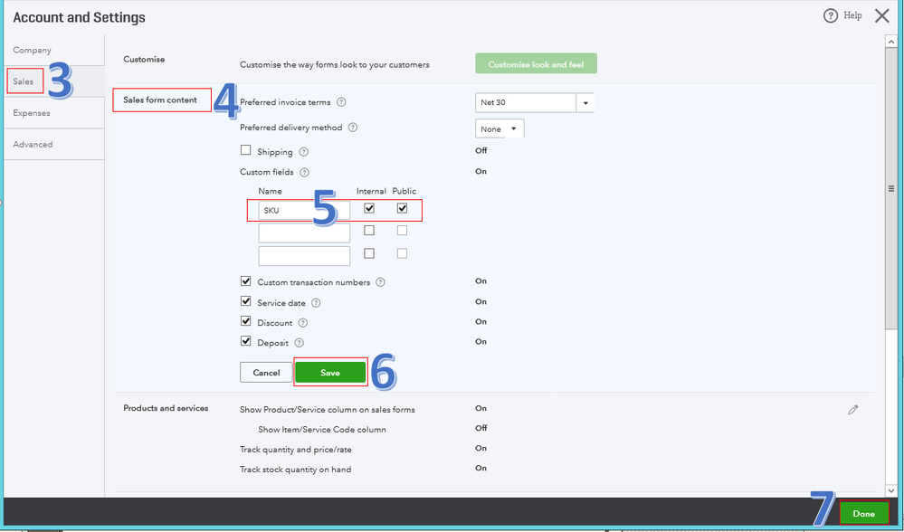Check Internal for the second custom field
904x532 pixels.
coord(369,231)
